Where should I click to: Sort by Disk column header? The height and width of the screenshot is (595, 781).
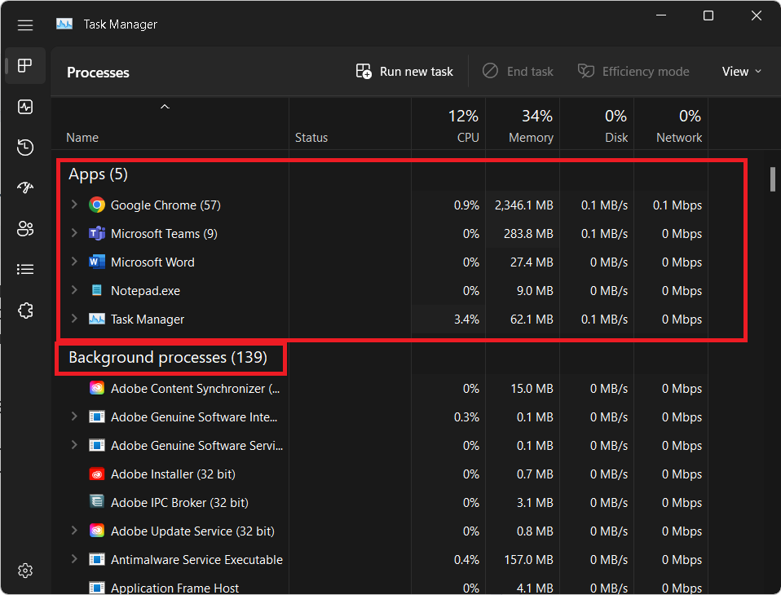(598, 125)
